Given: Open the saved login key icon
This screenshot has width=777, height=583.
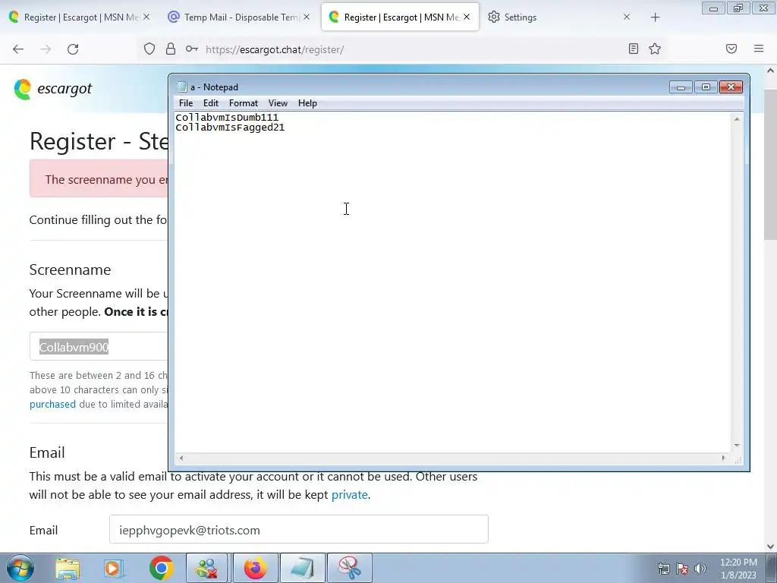Looking at the screenshot, I should pos(192,49).
